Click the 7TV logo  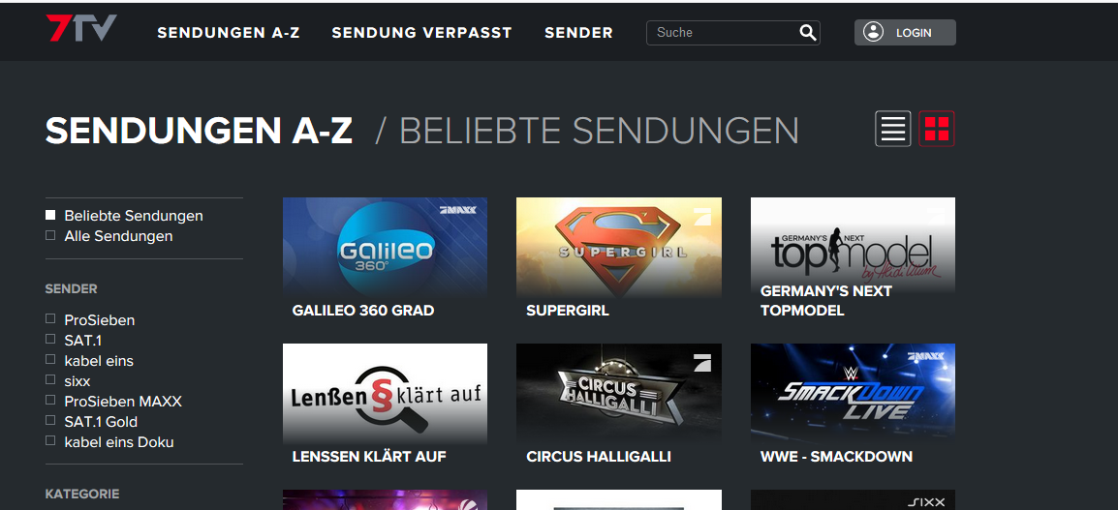point(81,28)
